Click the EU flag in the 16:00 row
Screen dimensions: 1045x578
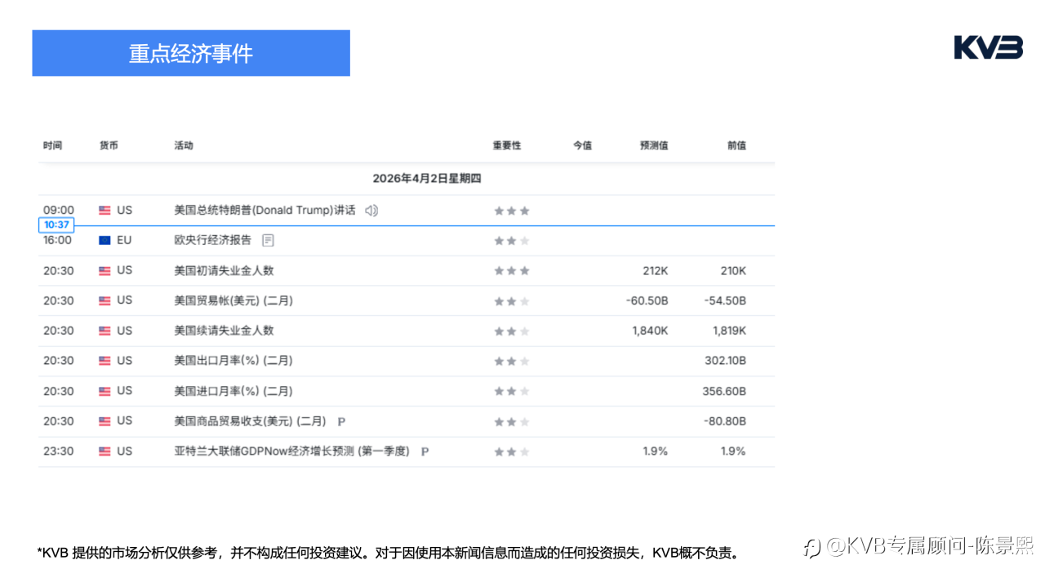click(104, 241)
